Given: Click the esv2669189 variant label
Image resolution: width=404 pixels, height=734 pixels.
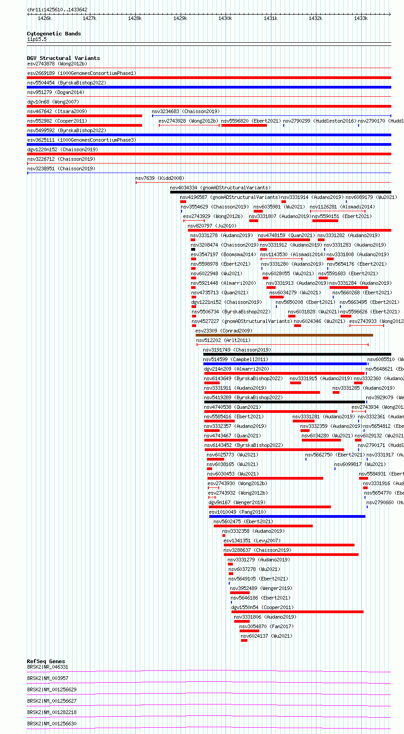Looking at the screenshot, I should tap(82, 73).
